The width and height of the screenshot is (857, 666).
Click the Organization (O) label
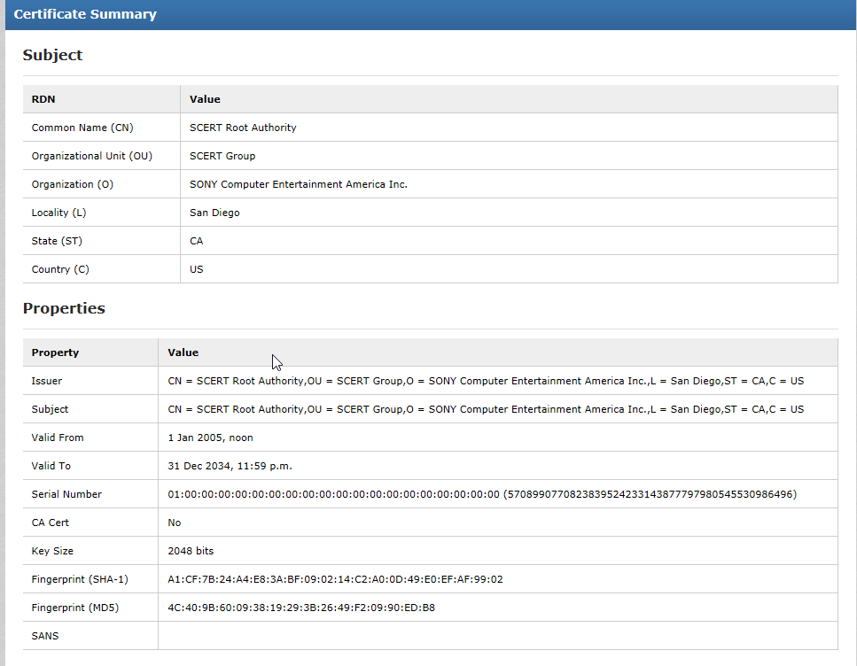(72, 184)
